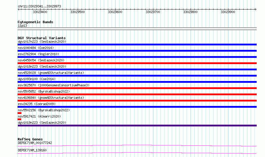The width and height of the screenshot is (265, 157).
Task: Select the blue bar under dgv1093n100
Action: (137, 82)
